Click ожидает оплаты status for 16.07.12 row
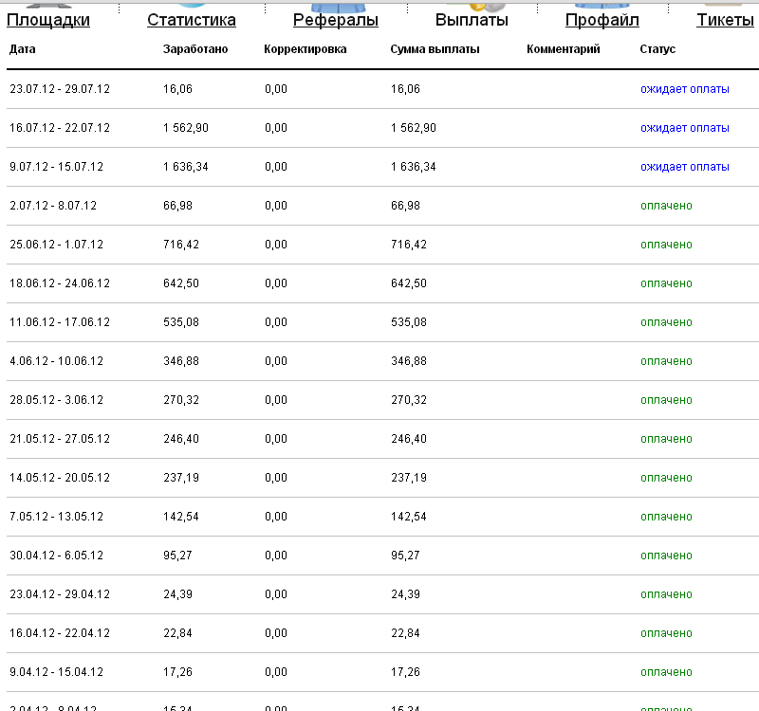759x711 pixels. point(685,128)
